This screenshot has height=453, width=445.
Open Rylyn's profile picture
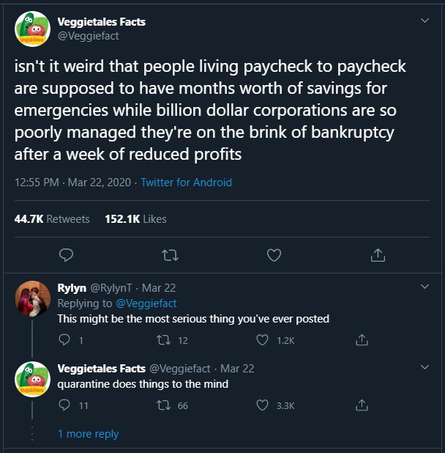[32, 298]
